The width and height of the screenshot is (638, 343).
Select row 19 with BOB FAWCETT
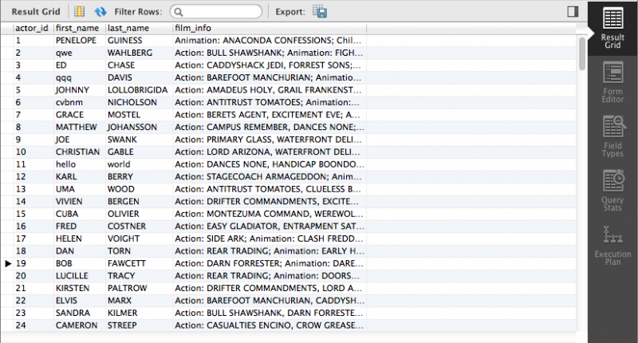click(x=77, y=262)
